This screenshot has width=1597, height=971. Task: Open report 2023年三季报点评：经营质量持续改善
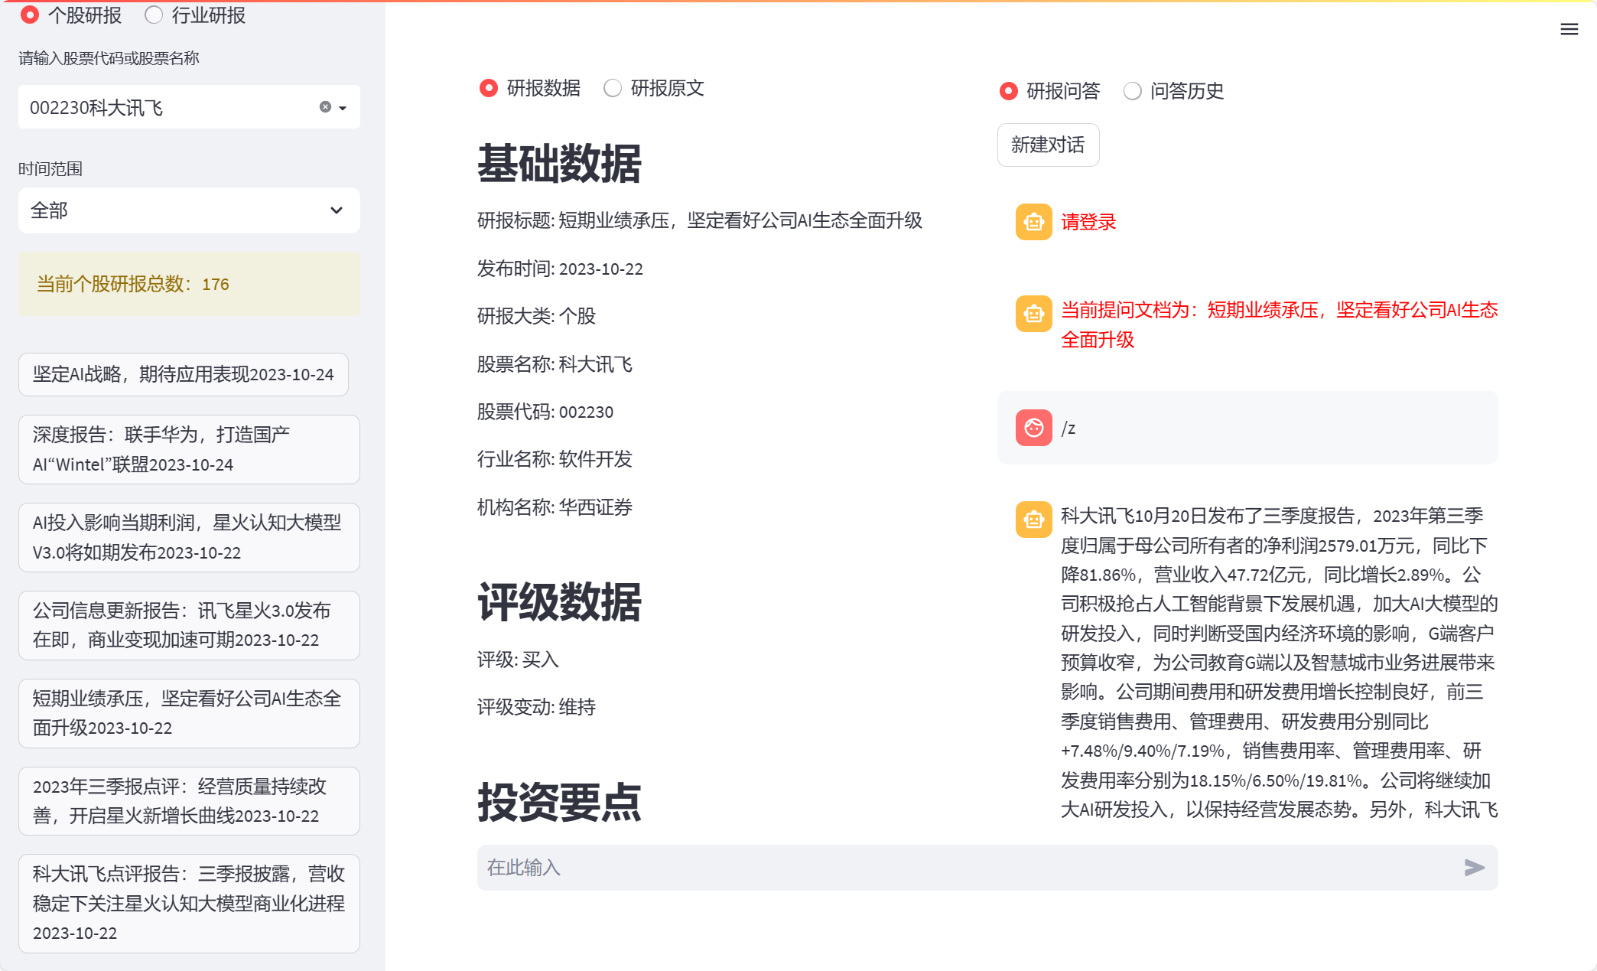[189, 801]
